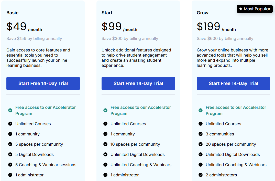Follow the Accelerator Program link in the Start plan
Image resolution: width=275 pixels, height=181 pixels.
[141, 110]
